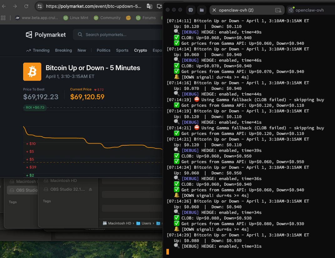Viewport: 335px width, 258px height.
Task: Click Users folder in Finder path bar
Action: click(144, 223)
